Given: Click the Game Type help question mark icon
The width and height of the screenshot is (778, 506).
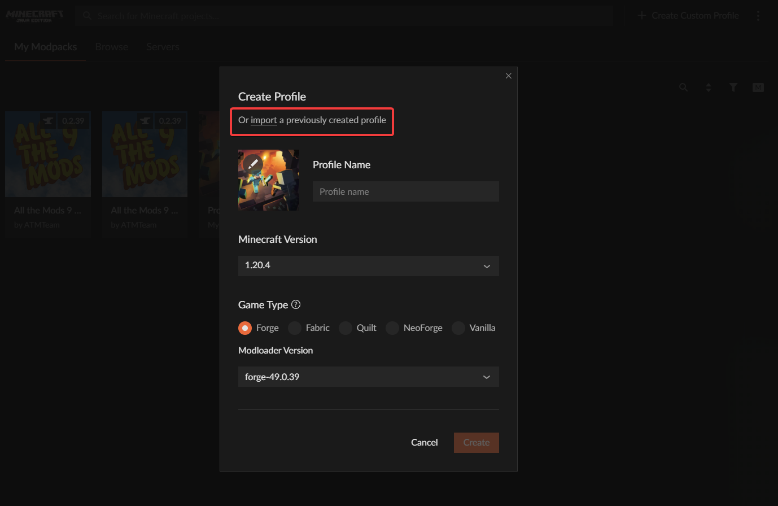Looking at the screenshot, I should tap(296, 304).
